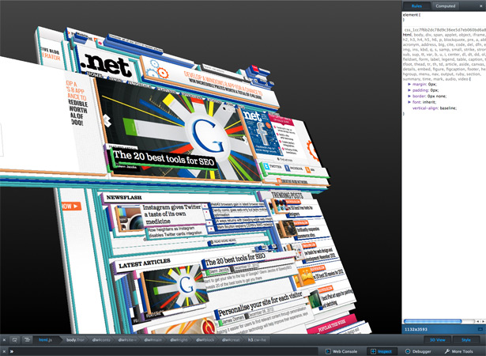Click the NEWSFLASH heading

pyautogui.click(x=124, y=198)
